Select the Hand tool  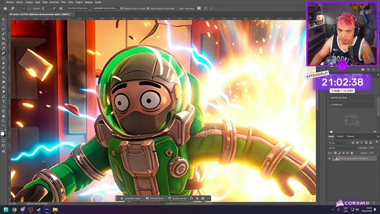pos(4,116)
